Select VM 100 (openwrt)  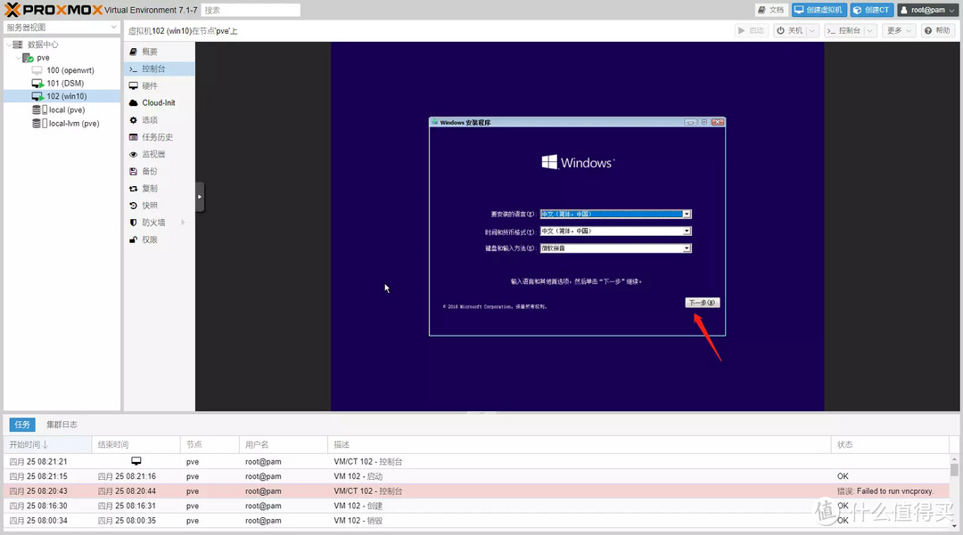(x=70, y=70)
